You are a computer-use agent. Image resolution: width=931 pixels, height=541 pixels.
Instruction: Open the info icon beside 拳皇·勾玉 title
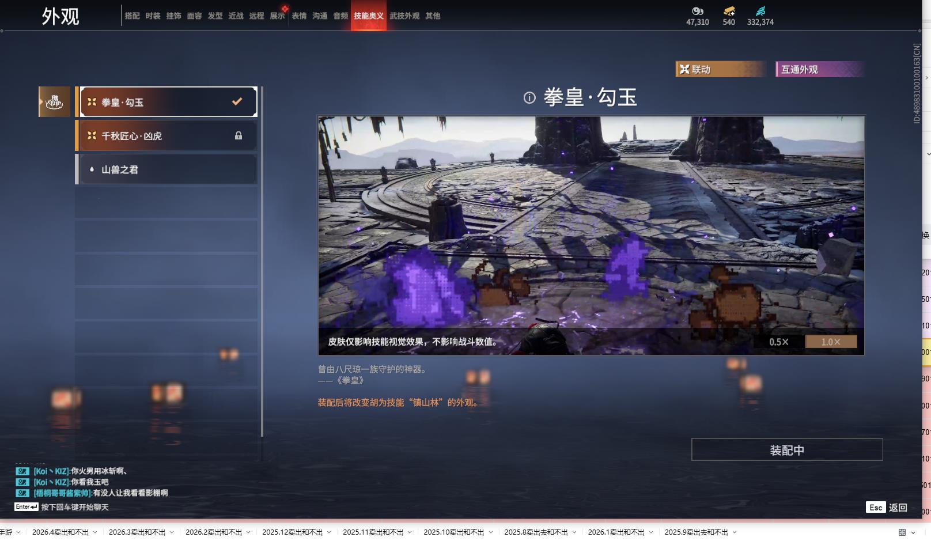coord(529,98)
